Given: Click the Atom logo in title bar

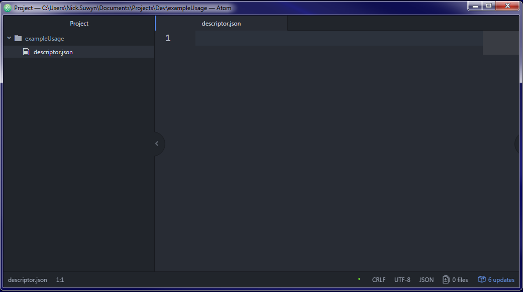Looking at the screenshot, I should [8, 8].
